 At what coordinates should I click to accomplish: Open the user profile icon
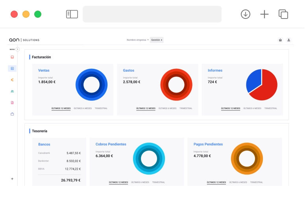pos(289,40)
